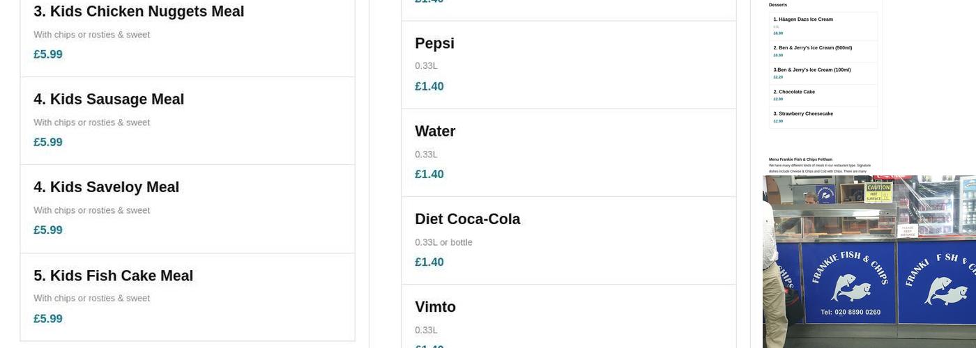The image size is (976, 348).
Task: Click the fish logo on the blue counter
Action: pyautogui.click(x=850, y=287)
